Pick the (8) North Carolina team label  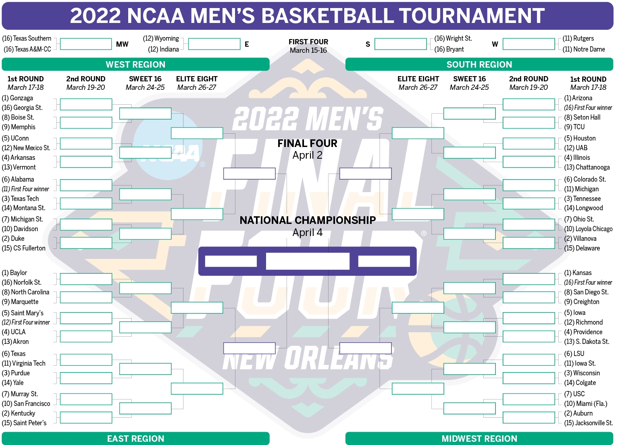(x=25, y=292)
